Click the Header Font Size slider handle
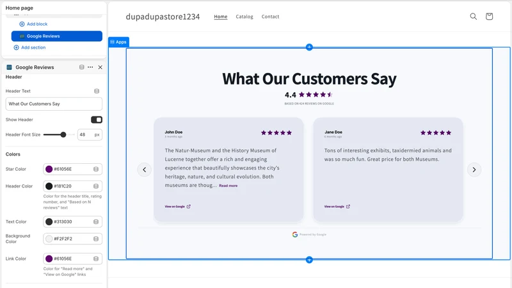The image size is (512, 288). pos(63,134)
